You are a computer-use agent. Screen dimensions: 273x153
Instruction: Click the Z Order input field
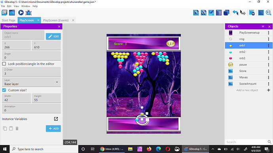(x=31, y=72)
